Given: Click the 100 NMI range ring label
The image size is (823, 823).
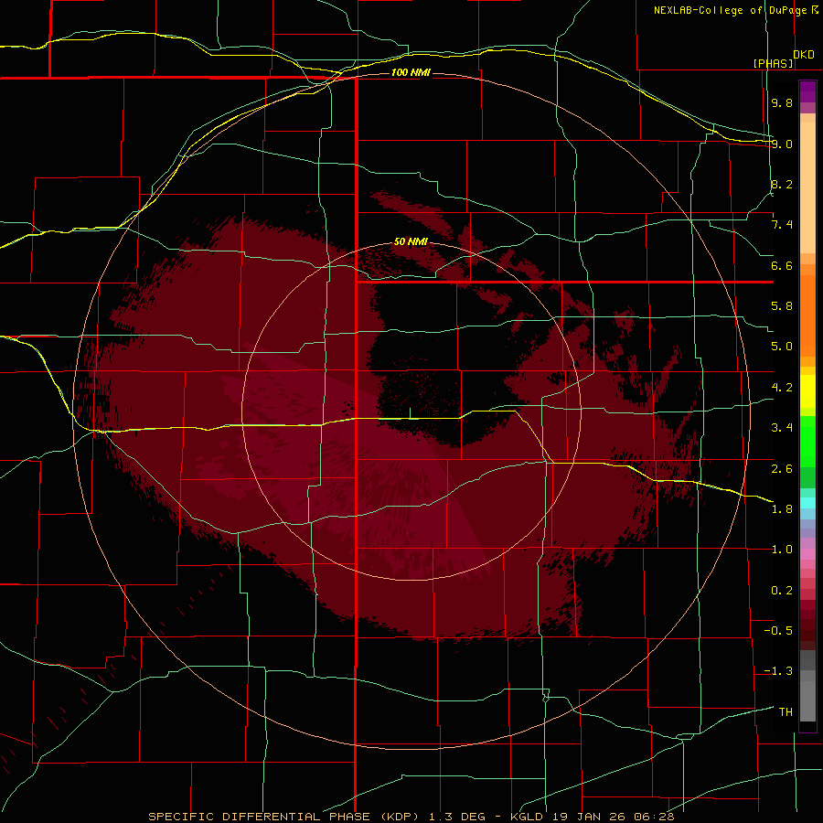Looking at the screenshot, I should coord(411,72).
